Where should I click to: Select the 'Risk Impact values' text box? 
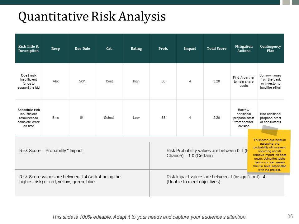click(216, 180)
